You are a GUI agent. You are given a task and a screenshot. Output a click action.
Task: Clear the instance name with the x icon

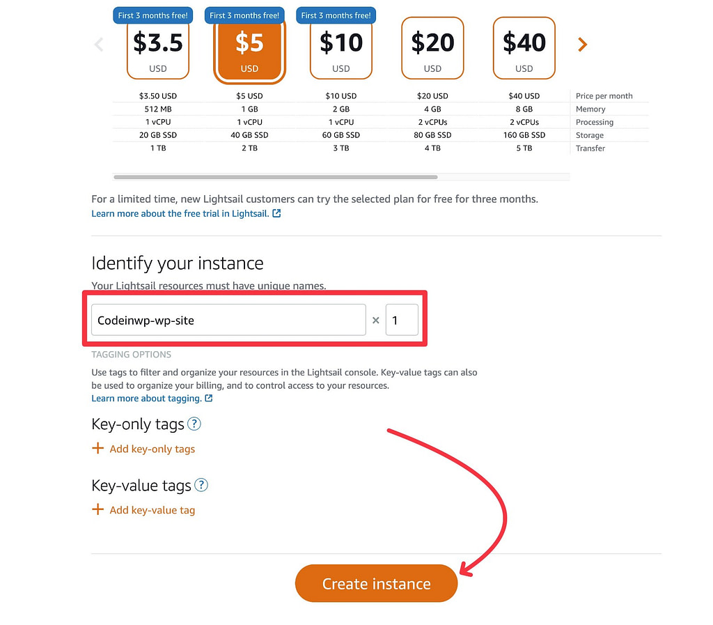coord(375,320)
